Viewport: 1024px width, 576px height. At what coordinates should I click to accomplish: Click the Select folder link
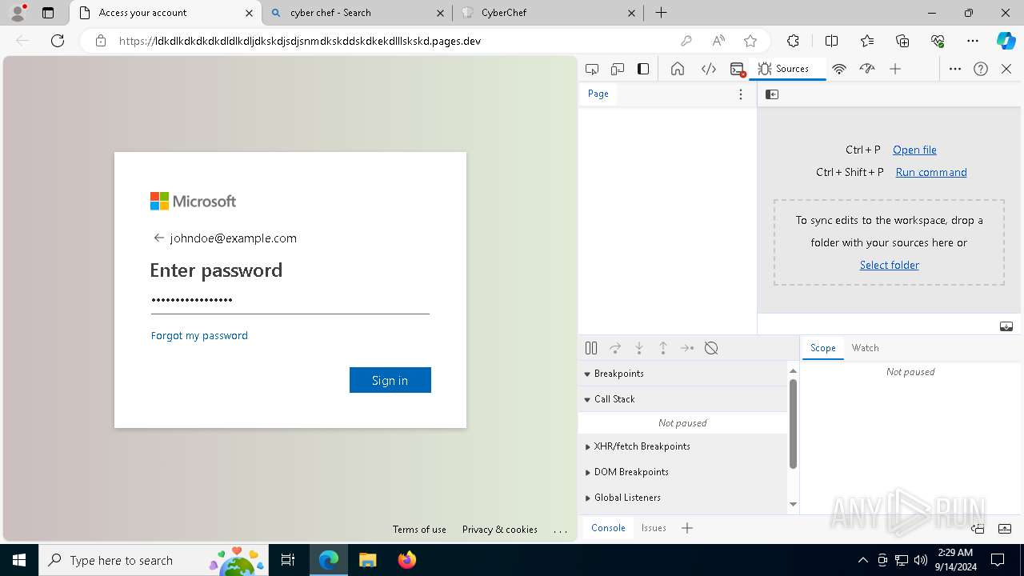click(x=890, y=265)
